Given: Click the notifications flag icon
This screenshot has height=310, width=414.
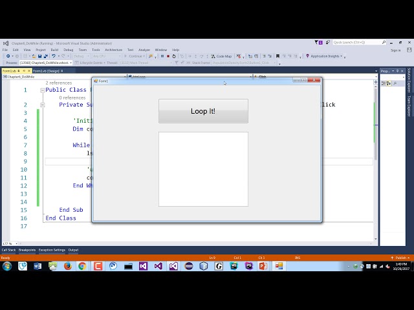Looking at the screenshot, I should click(318, 42).
